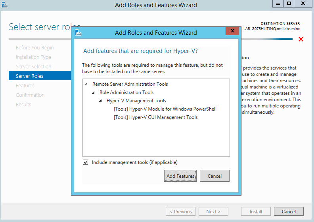Maximize the main wizard window
This screenshot has width=314, height=222.
289,4
